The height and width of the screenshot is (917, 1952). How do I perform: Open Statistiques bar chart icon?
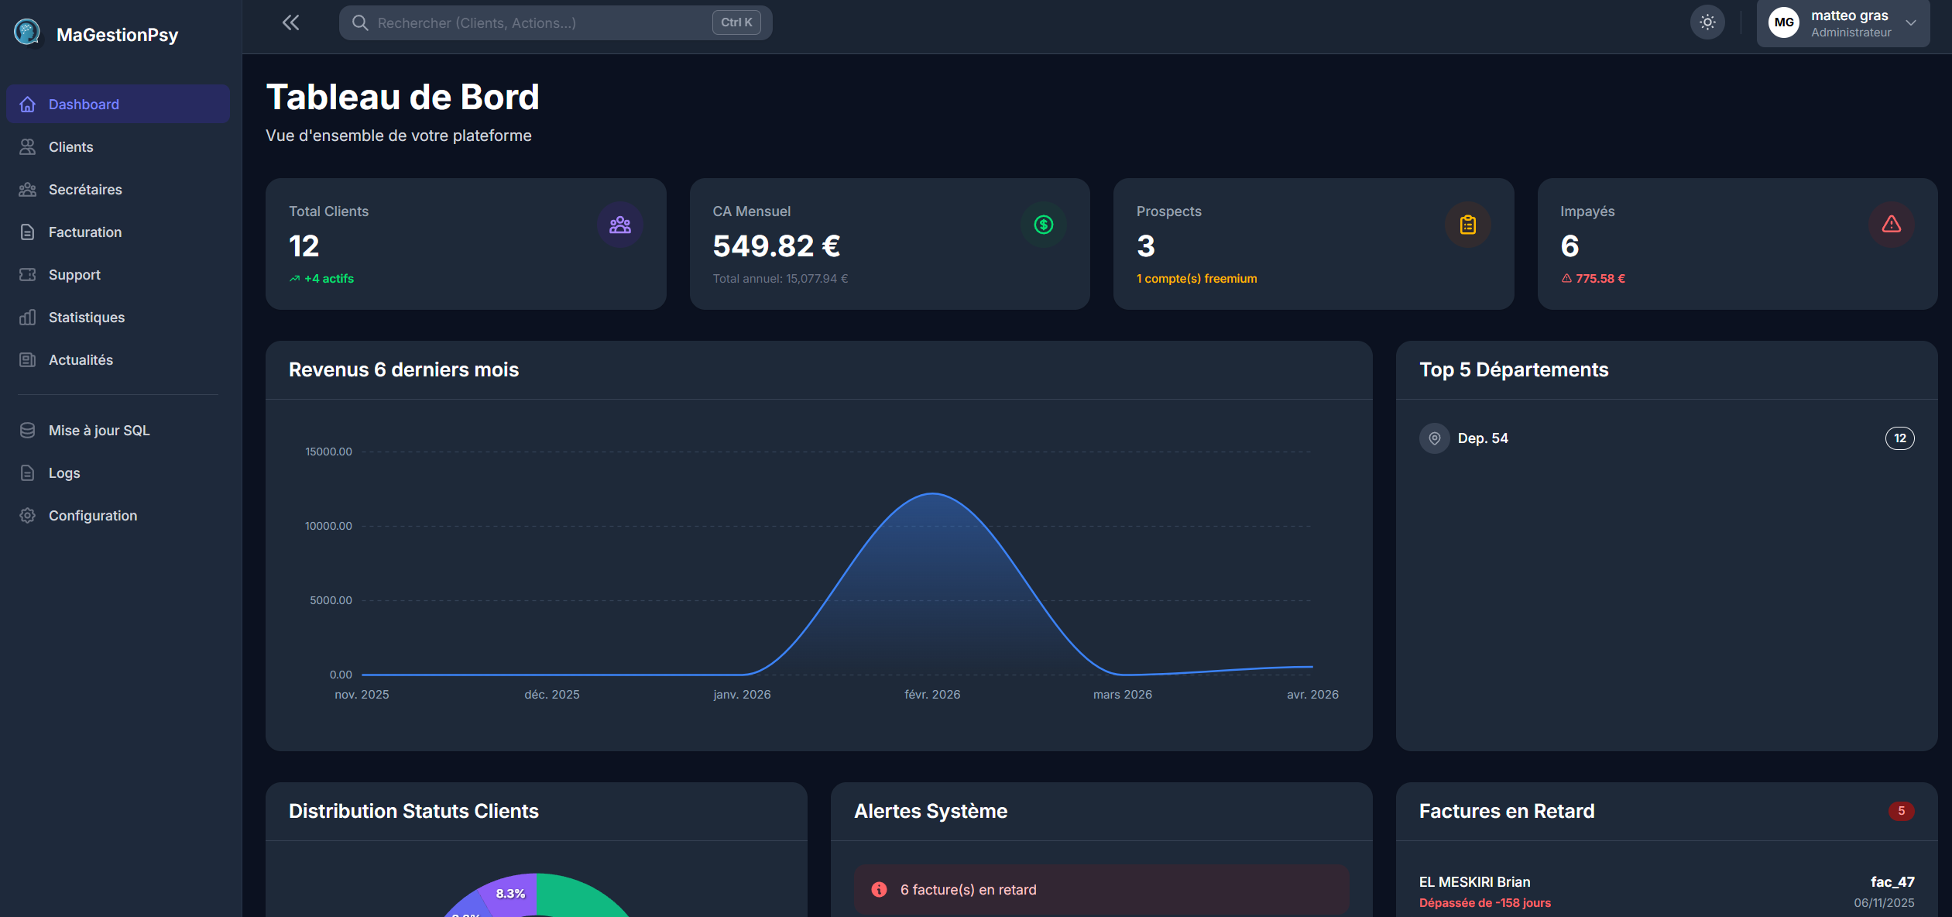click(28, 317)
